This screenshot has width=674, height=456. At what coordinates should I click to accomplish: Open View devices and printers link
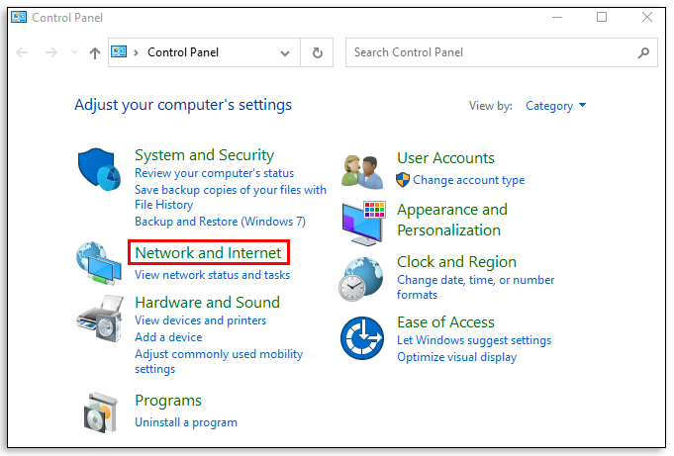pyautogui.click(x=200, y=320)
